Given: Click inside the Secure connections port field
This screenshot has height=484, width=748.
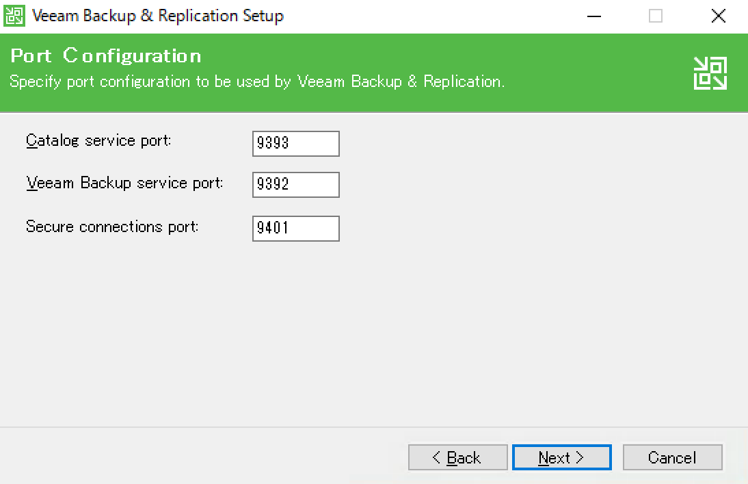Looking at the screenshot, I should [295, 228].
